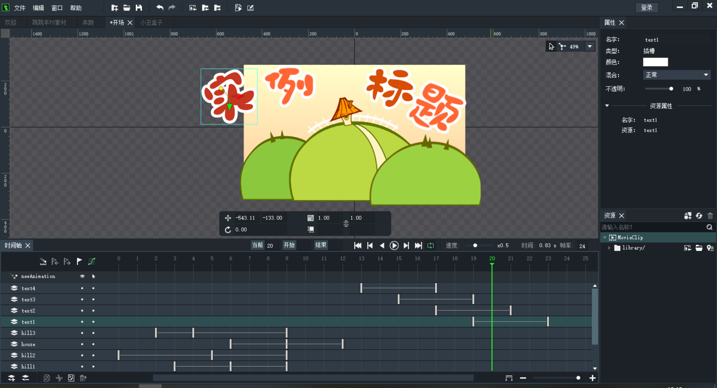Open the 帮助 menu
Screen dimensions: 717x388
click(x=76, y=8)
